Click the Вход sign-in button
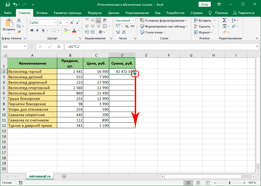 (x=205, y=4)
